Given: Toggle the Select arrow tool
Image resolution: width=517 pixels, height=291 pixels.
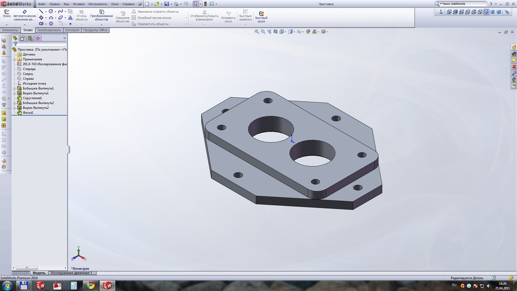Looking at the screenshot, I should pos(195,4).
